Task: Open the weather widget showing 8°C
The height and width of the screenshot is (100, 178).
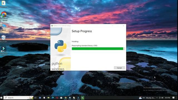Action: pos(147,97)
